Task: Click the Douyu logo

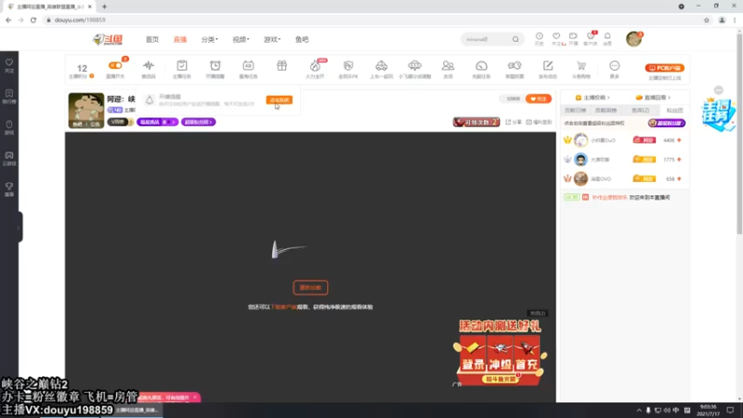Action: pyautogui.click(x=108, y=39)
